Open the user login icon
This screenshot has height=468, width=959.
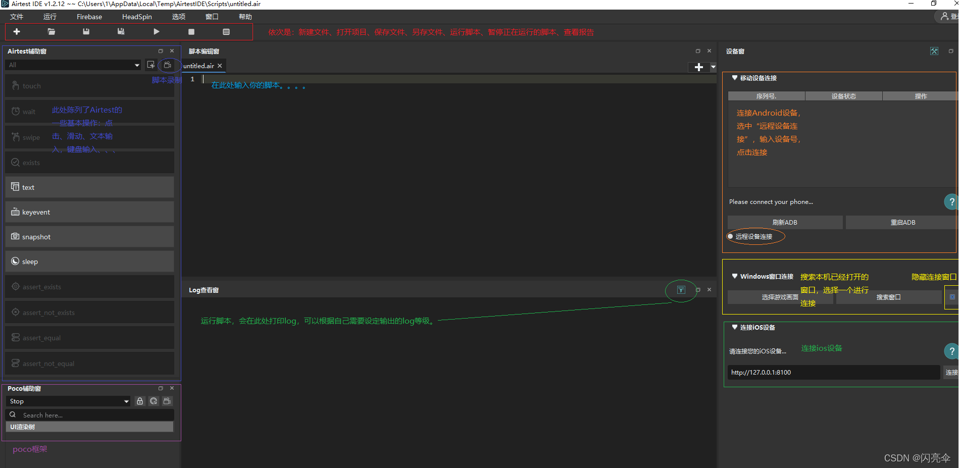coord(944,16)
